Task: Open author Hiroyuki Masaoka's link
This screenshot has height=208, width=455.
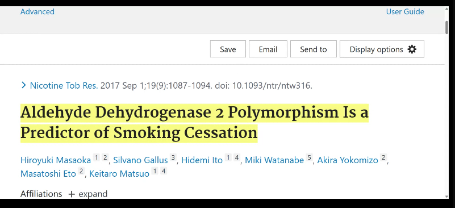Action: pyautogui.click(x=56, y=160)
